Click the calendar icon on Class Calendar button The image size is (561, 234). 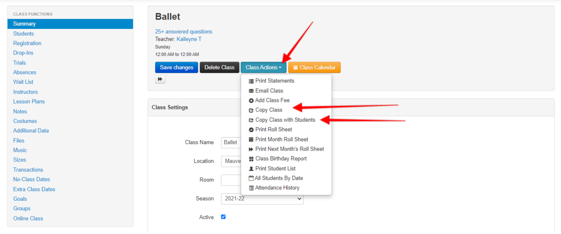pos(295,68)
